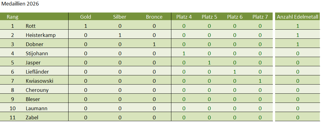Select the Zabel name cell
Viewport: 321px width, 123px height.
click(32, 118)
